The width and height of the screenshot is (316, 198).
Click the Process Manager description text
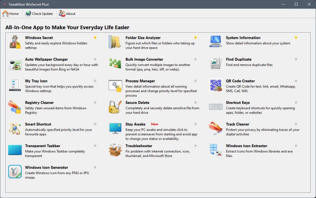point(161,91)
